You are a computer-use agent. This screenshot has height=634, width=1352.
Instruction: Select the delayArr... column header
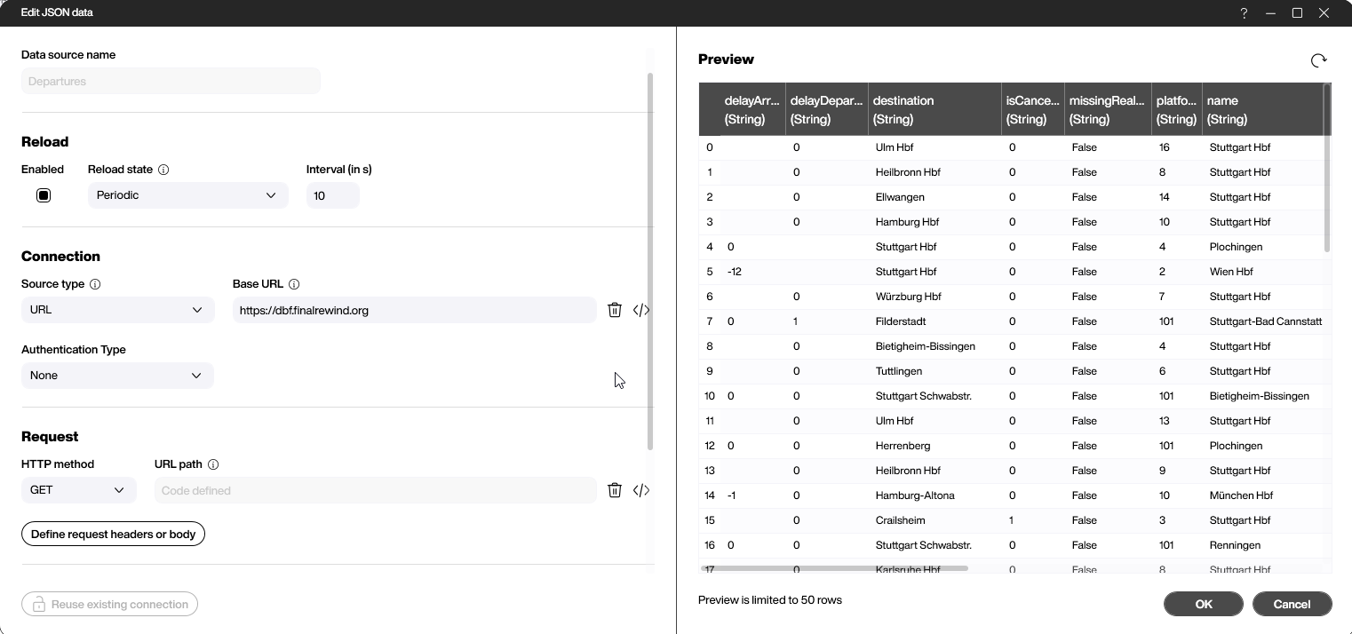[752, 109]
